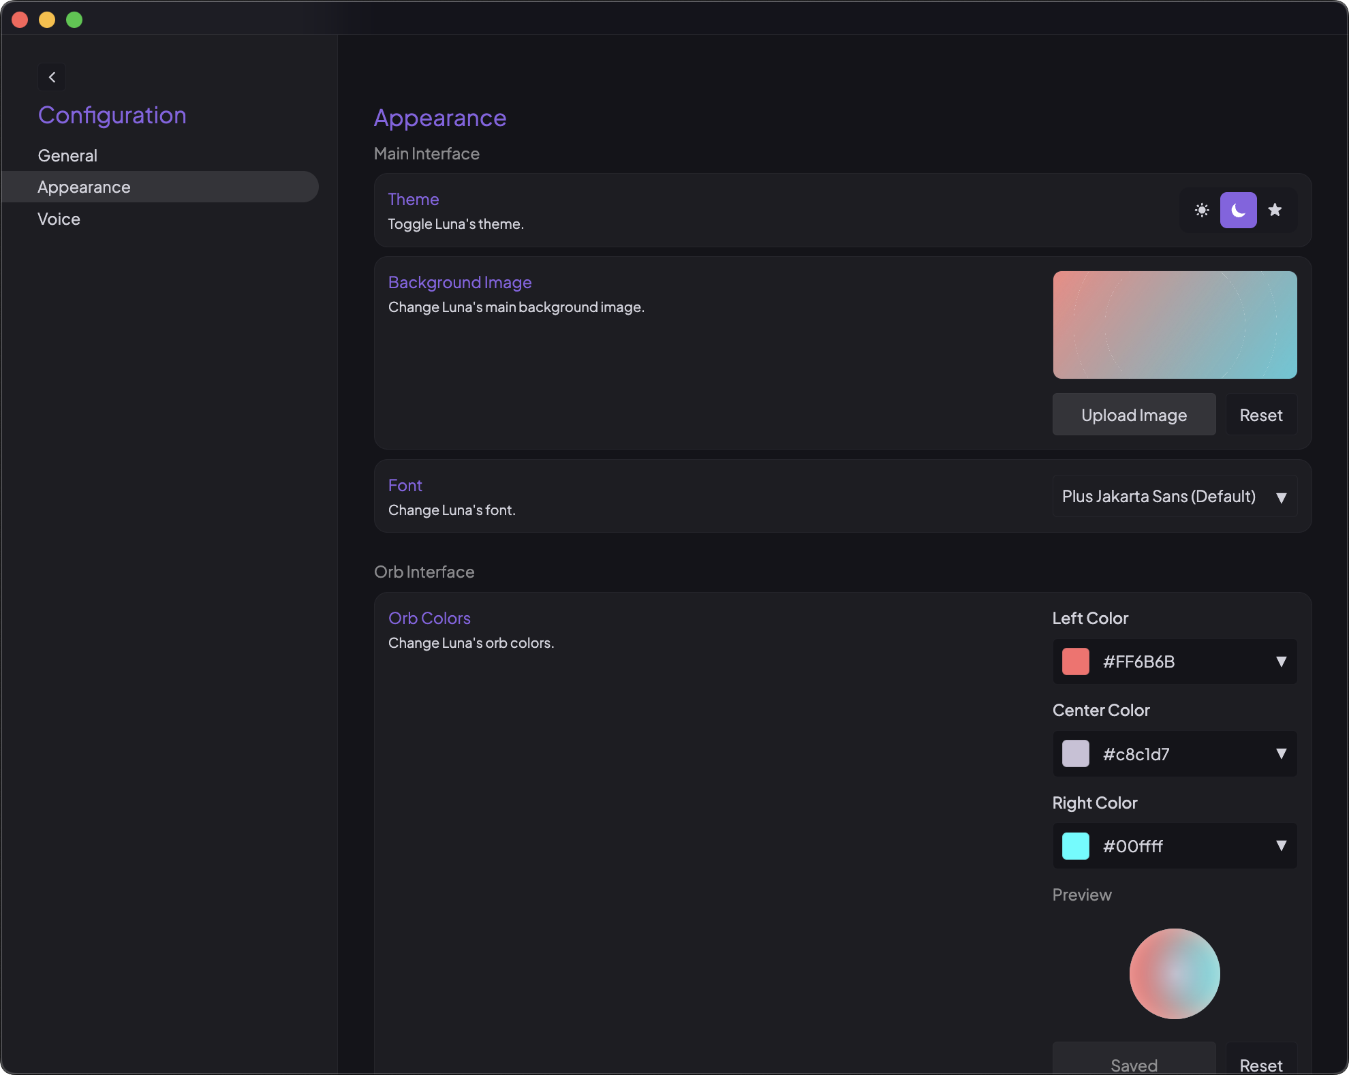Switch to the light theme sun icon
Viewport: 1349px width, 1075px height.
click(1201, 210)
